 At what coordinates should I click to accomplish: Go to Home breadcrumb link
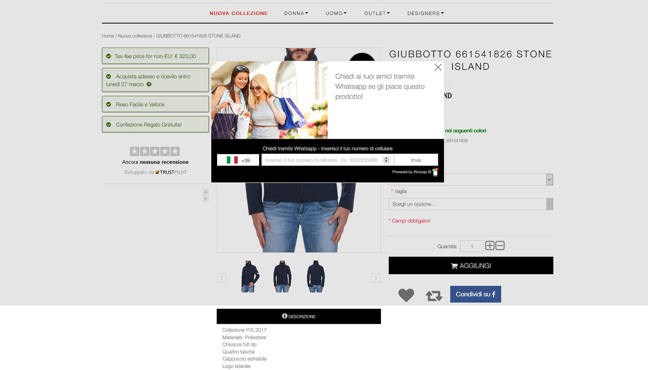coord(108,36)
